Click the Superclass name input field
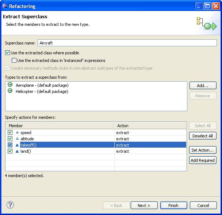This screenshot has width=222, height=215. click(127, 43)
